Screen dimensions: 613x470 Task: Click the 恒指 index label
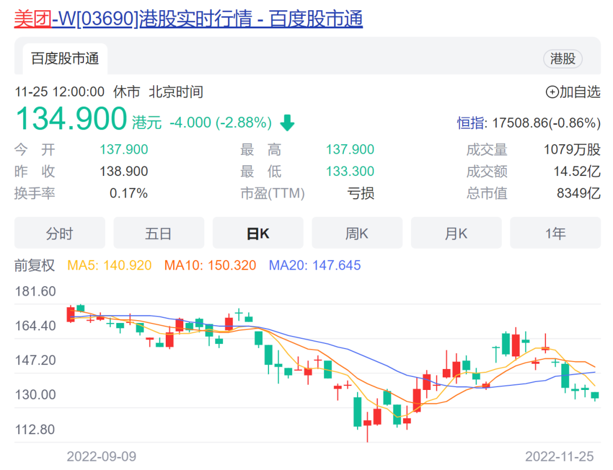pyautogui.click(x=471, y=123)
